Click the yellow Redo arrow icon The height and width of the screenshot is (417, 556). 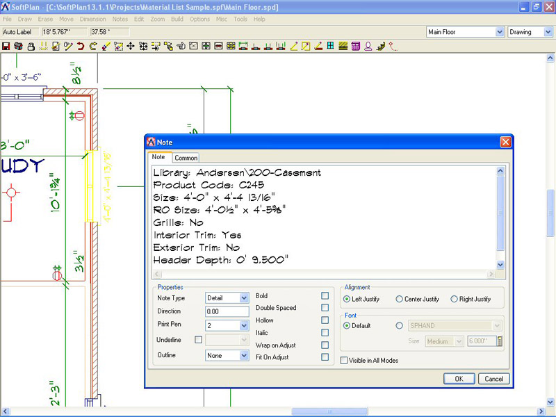(x=93, y=46)
